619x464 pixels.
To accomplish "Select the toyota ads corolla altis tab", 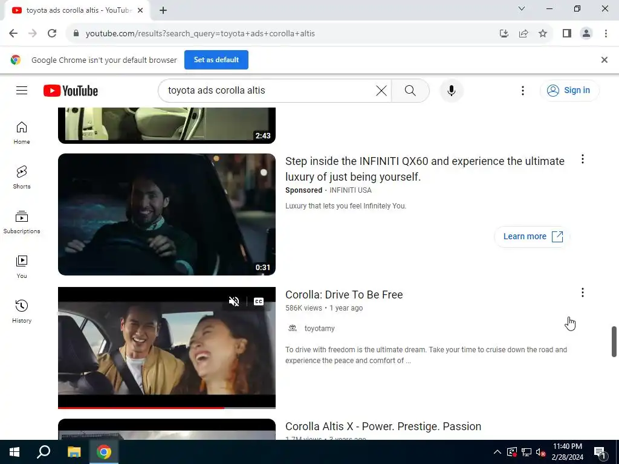I will pyautogui.click(x=77, y=10).
